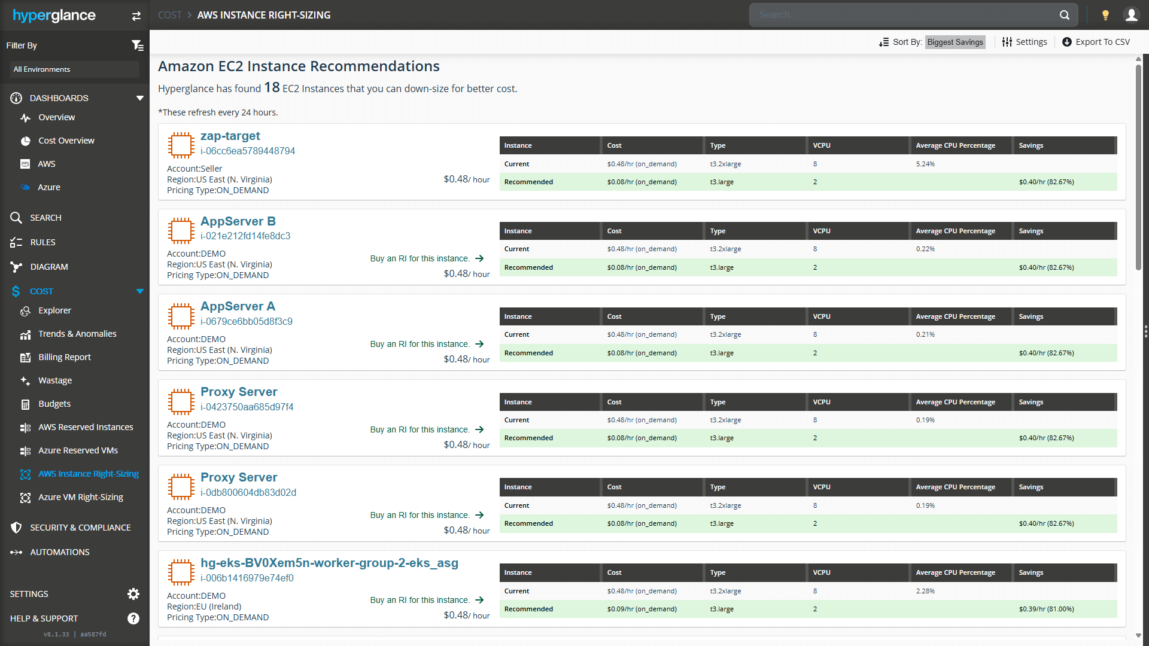Click the Budgets calculator icon
The height and width of the screenshot is (646, 1149).
pyautogui.click(x=25, y=404)
